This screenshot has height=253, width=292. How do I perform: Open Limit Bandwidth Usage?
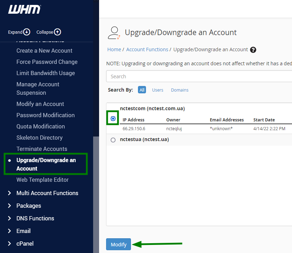point(46,73)
